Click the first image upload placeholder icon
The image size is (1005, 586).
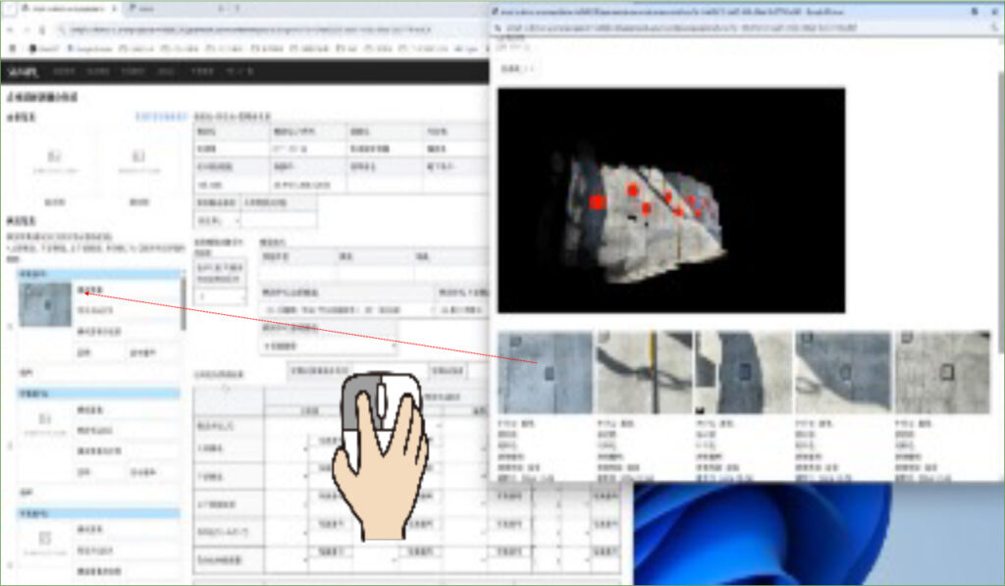[x=54, y=157]
